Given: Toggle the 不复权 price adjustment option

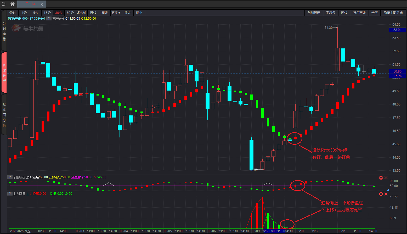Looking at the screenshot, I should click(x=330, y=13).
